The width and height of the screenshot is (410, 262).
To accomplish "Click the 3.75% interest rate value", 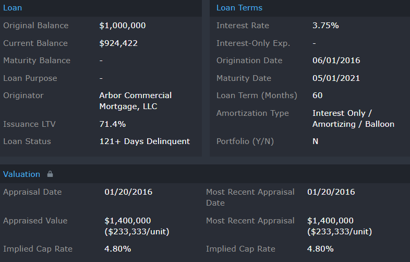I will point(325,26).
